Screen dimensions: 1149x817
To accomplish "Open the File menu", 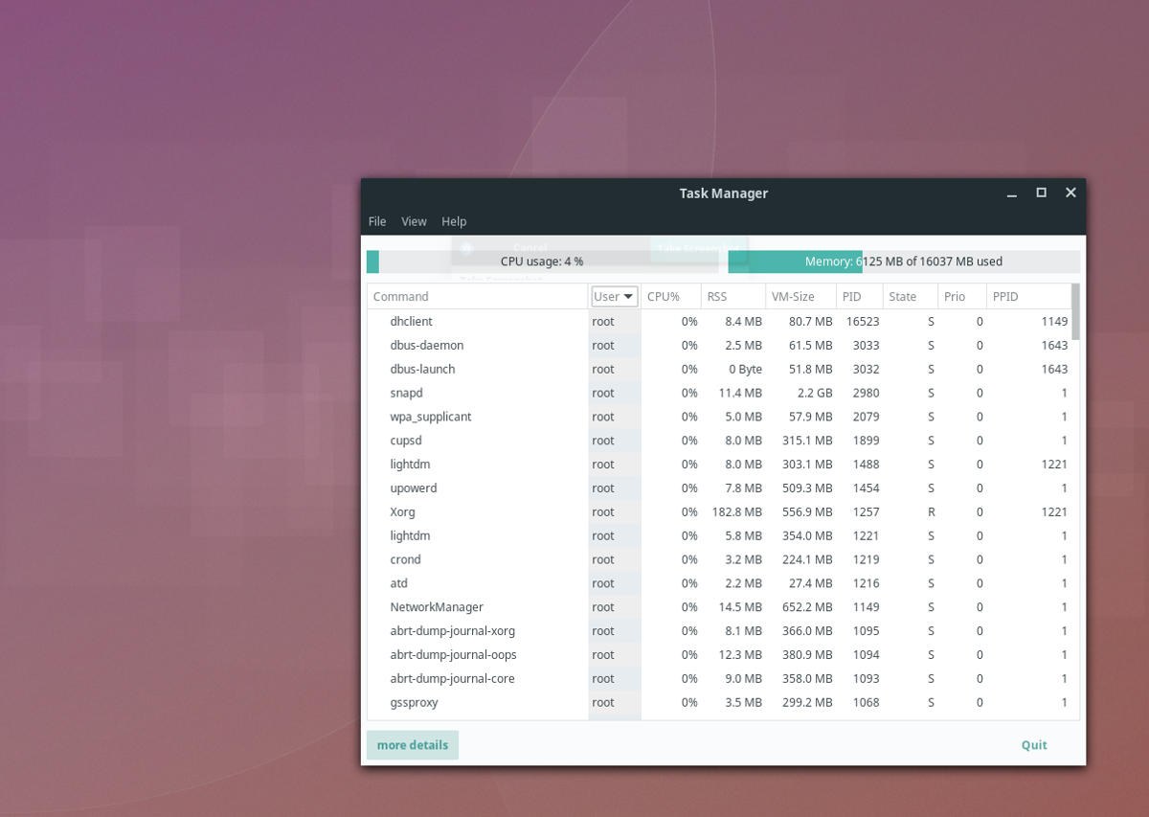I will 377,221.
